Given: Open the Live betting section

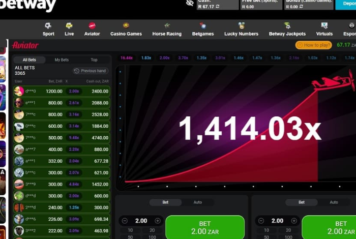Looking at the screenshot, I should [x=69, y=29].
